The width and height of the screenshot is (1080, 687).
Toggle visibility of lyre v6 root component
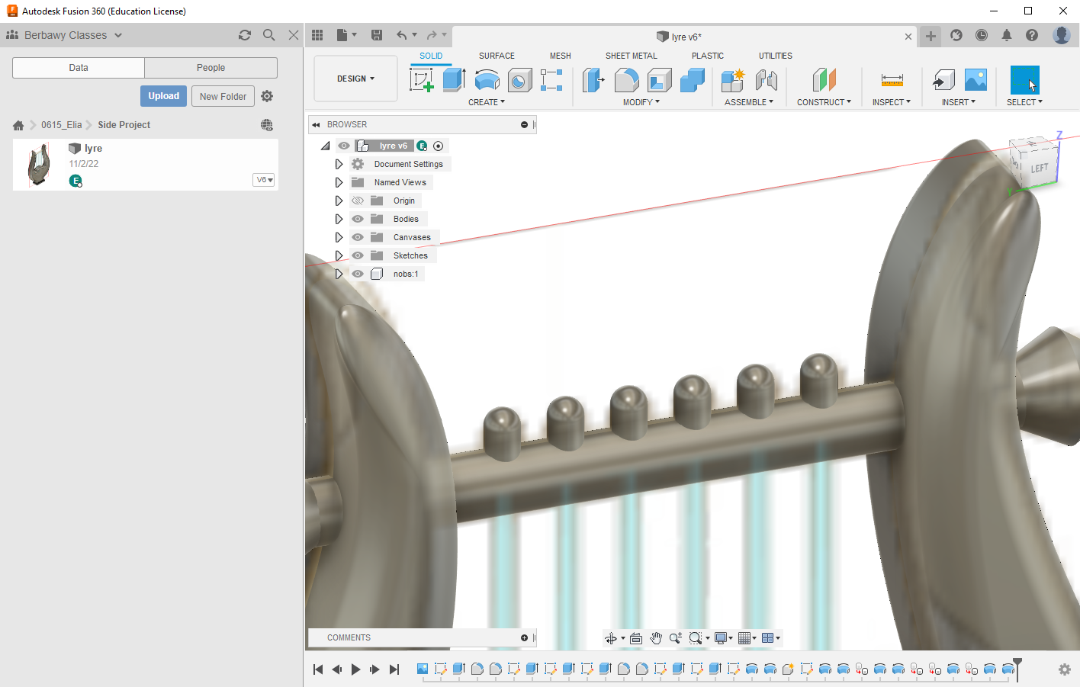(x=344, y=146)
